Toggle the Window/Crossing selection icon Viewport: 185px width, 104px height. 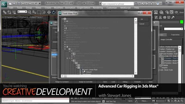[x=43, y=12]
